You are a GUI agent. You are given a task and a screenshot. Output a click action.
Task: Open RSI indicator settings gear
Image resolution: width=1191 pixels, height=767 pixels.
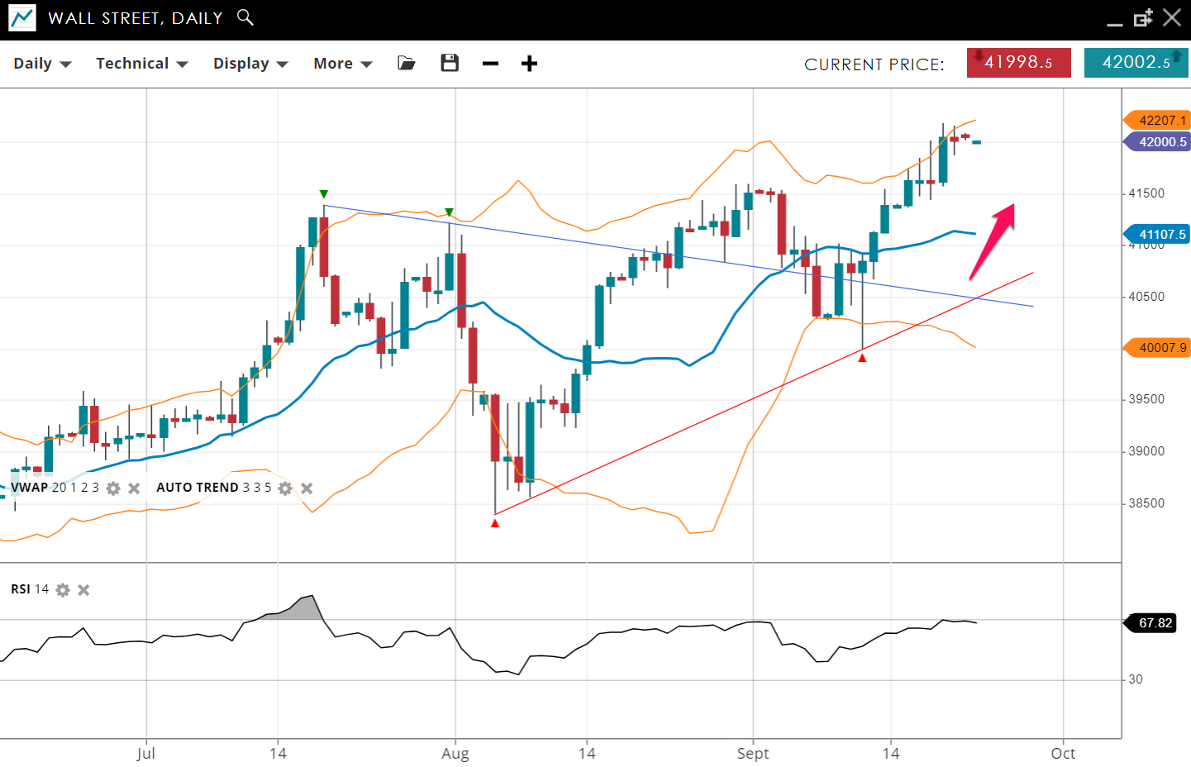[63, 590]
